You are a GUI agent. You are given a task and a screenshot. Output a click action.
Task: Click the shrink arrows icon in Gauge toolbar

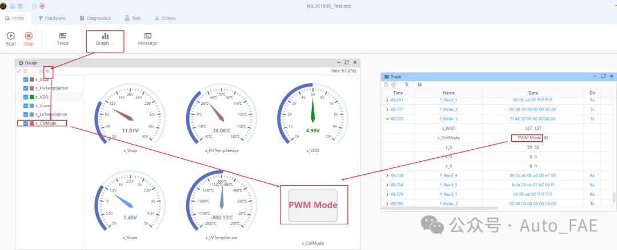tap(19, 71)
